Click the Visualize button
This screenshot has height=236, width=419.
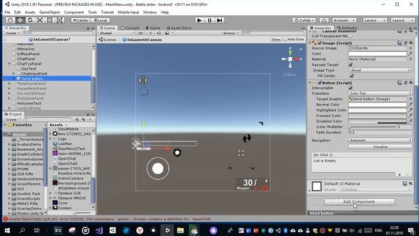pos(380,147)
